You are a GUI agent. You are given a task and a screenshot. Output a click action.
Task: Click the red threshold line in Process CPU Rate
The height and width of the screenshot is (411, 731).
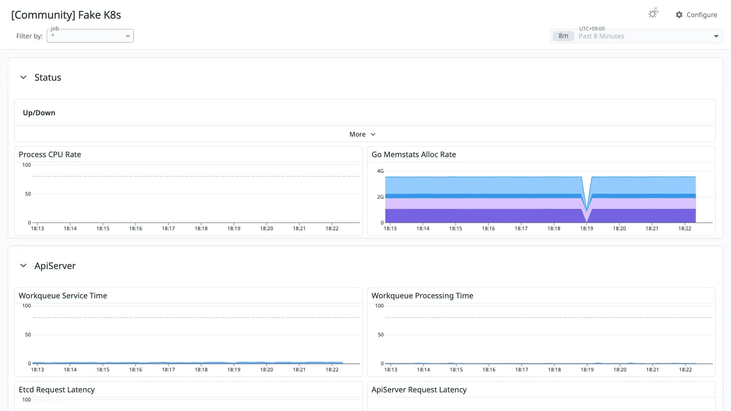pos(196,176)
